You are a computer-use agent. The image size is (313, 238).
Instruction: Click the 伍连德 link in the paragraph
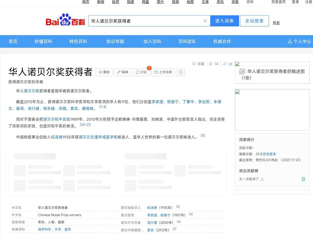(57, 137)
